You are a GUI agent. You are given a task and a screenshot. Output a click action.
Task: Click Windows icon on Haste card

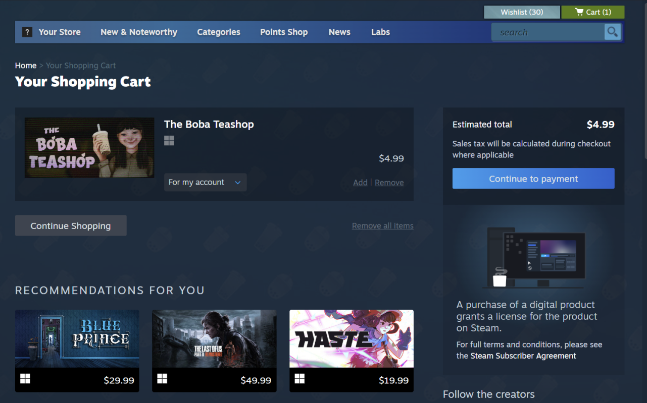click(x=300, y=379)
